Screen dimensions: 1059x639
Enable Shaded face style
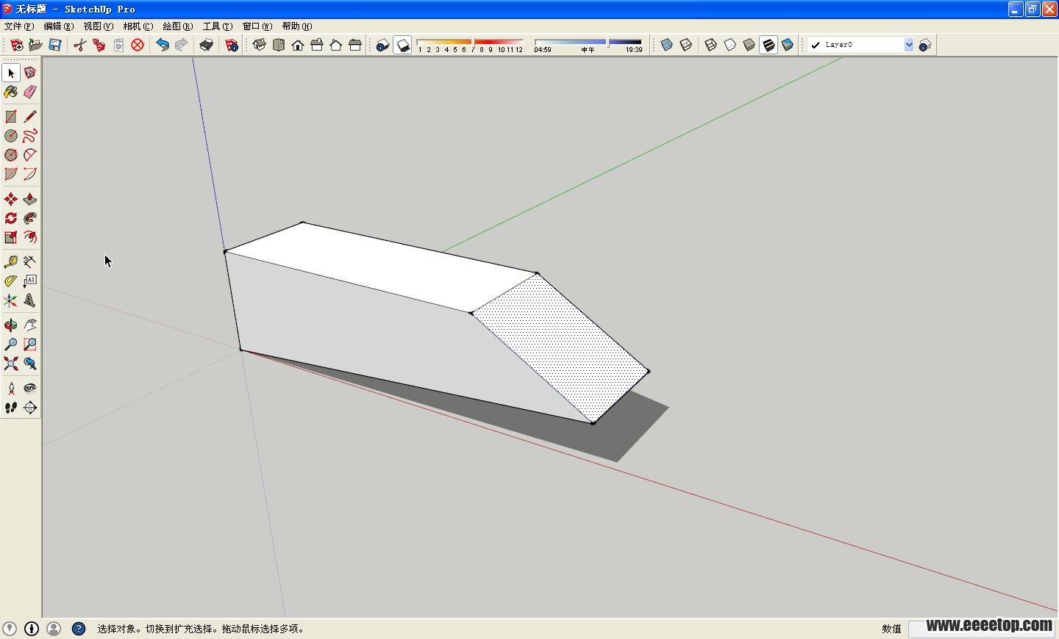tap(749, 45)
